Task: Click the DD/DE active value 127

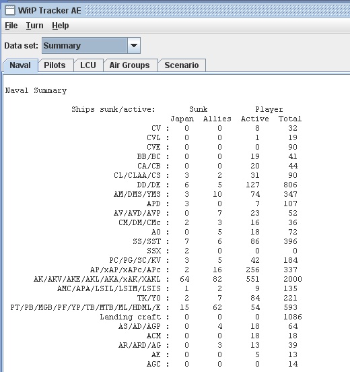Action: pos(253,185)
